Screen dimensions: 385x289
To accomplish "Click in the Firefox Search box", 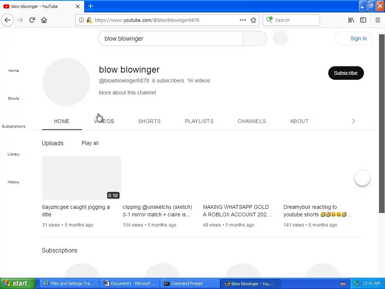I will (291, 20).
